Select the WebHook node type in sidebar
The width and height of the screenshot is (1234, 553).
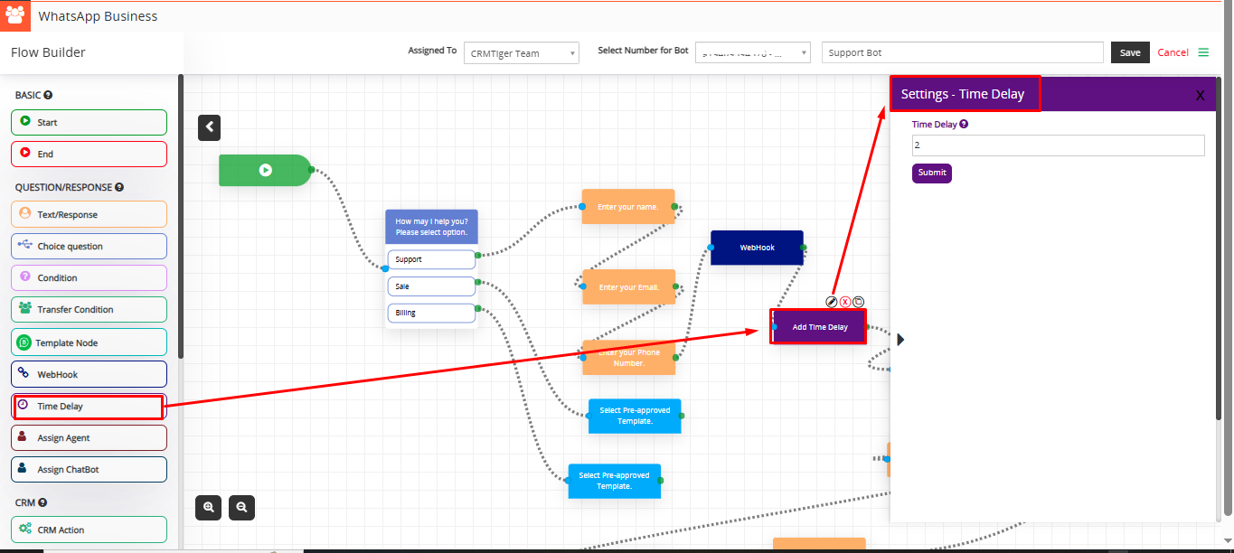[89, 374]
